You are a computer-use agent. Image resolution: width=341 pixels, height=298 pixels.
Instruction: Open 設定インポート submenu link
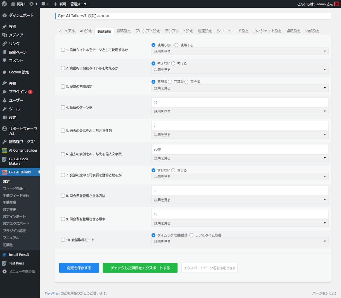tap(14, 217)
